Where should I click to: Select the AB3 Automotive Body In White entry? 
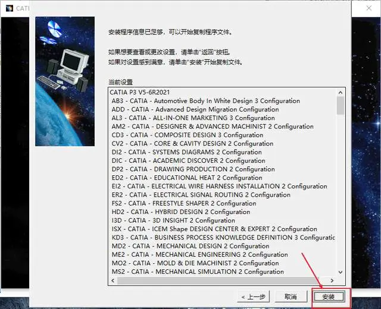[x=205, y=100]
